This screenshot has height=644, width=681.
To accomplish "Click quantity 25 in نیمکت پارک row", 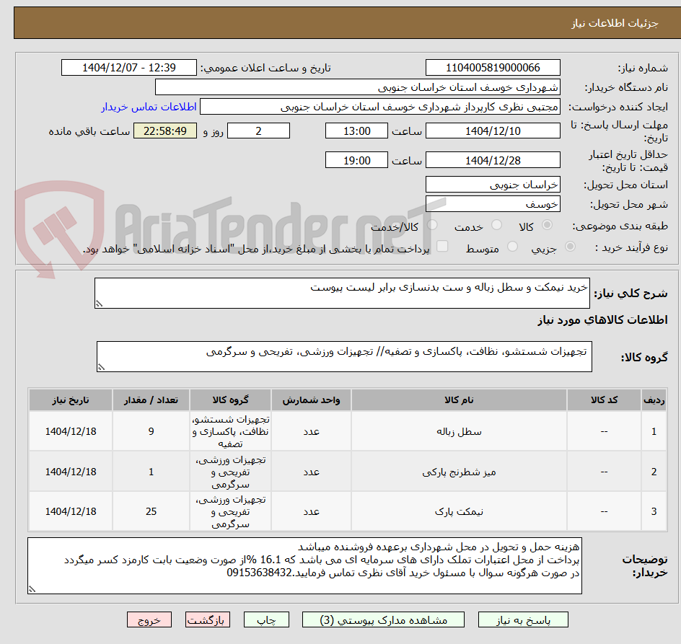I will pos(151,511).
